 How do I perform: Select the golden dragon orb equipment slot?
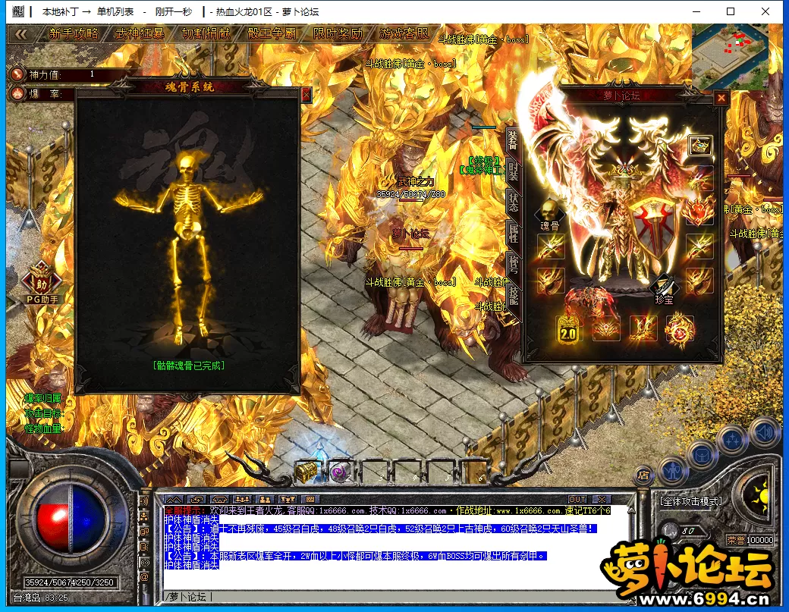[x=679, y=330]
